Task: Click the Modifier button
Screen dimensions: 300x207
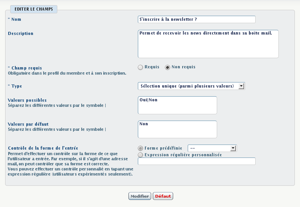Action: [140, 196]
